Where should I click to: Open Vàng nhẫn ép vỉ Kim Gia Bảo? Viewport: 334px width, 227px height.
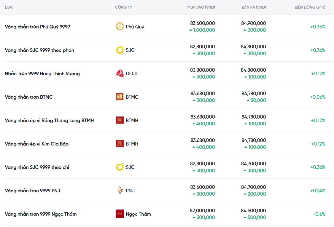(37, 144)
